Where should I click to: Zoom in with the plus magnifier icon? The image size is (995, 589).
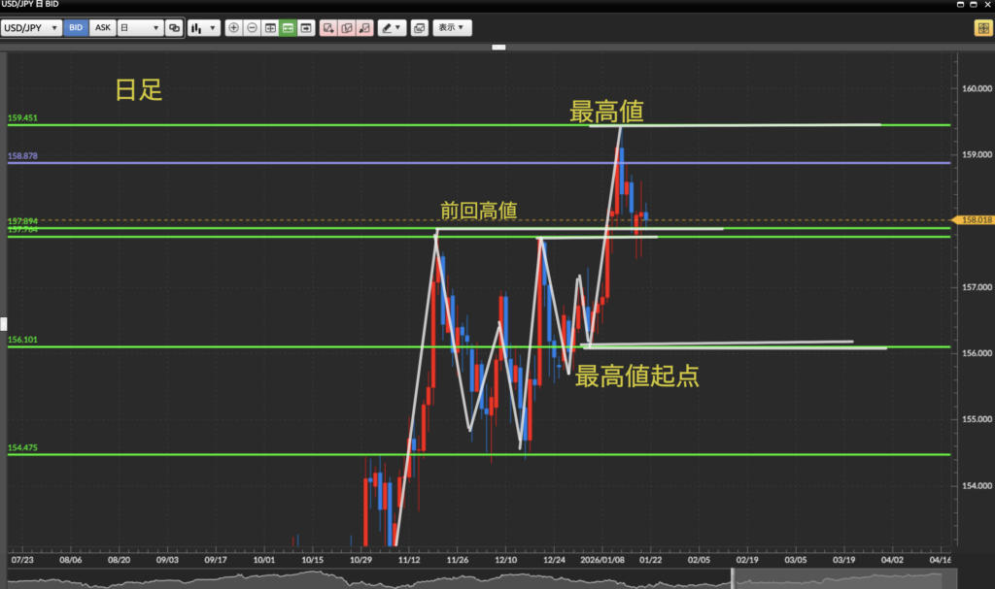click(233, 28)
